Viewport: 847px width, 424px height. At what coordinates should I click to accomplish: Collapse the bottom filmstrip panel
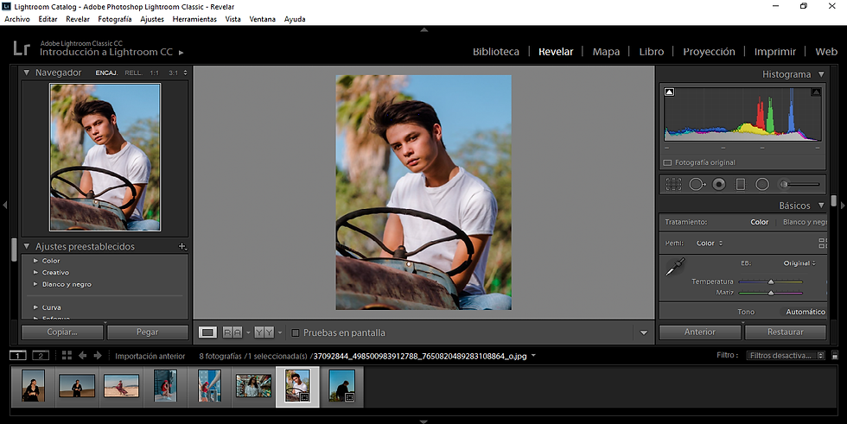(x=423, y=421)
